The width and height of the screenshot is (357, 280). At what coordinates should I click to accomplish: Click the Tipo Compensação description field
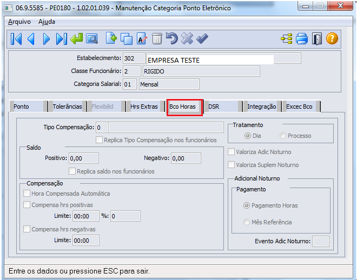[166, 128]
